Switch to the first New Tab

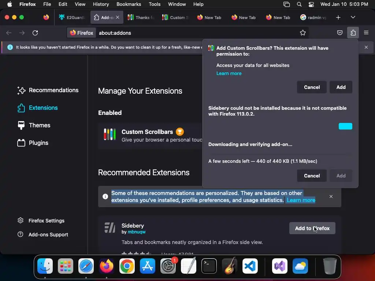[209, 18]
